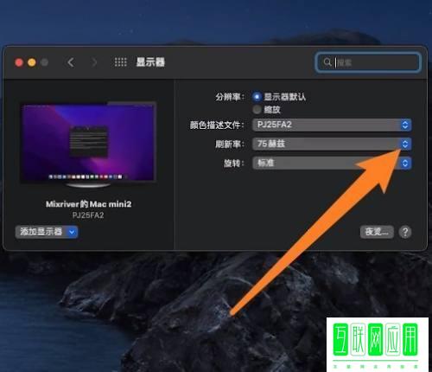Screen dimensions: 432x372
Task: Click inside the search text field
Action: pos(368,62)
